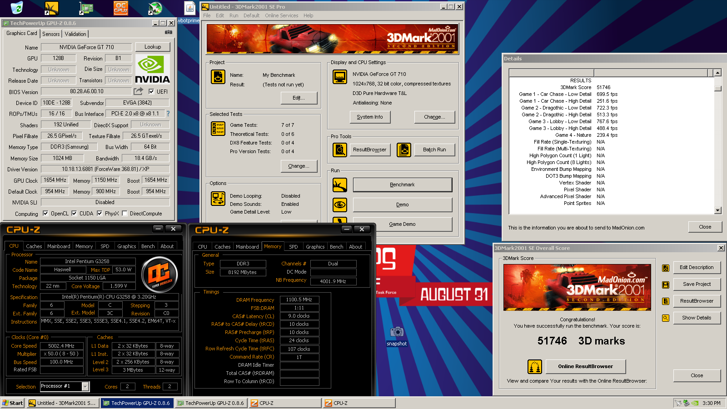Click the Save Project button
This screenshot has width=727, height=409.
pyautogui.click(x=697, y=284)
